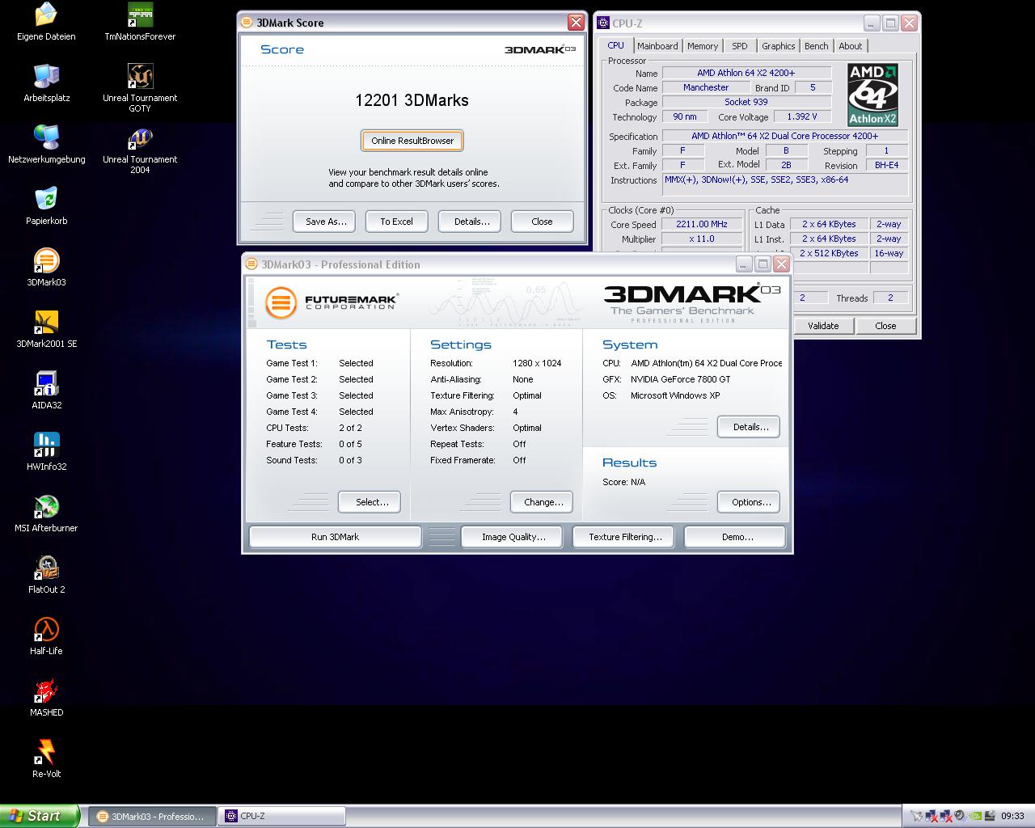Switch to Bench tab in CPU-Z
Image resolution: width=1035 pixels, height=828 pixels.
pyautogui.click(x=816, y=46)
